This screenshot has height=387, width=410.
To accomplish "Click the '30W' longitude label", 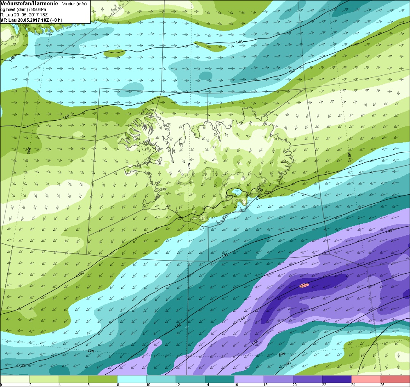I will point(29,151).
